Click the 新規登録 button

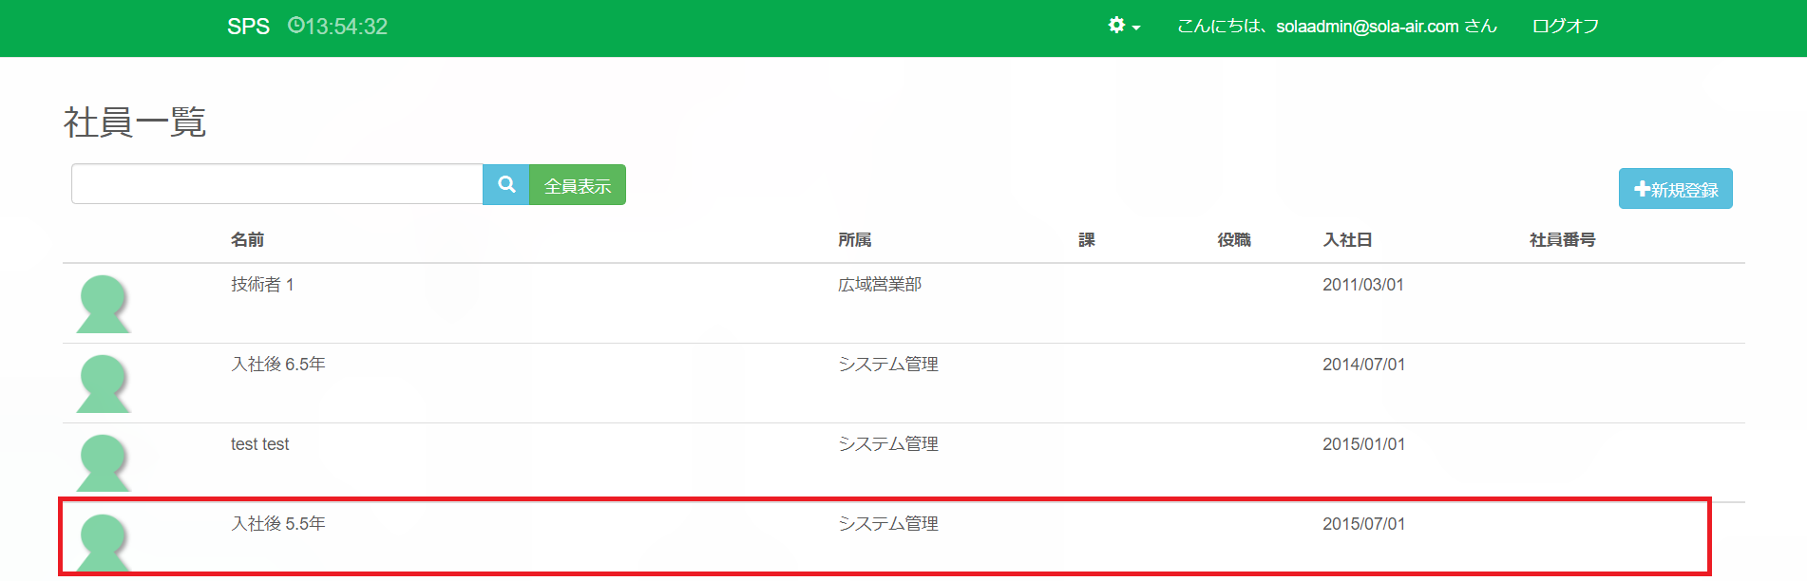click(1675, 189)
